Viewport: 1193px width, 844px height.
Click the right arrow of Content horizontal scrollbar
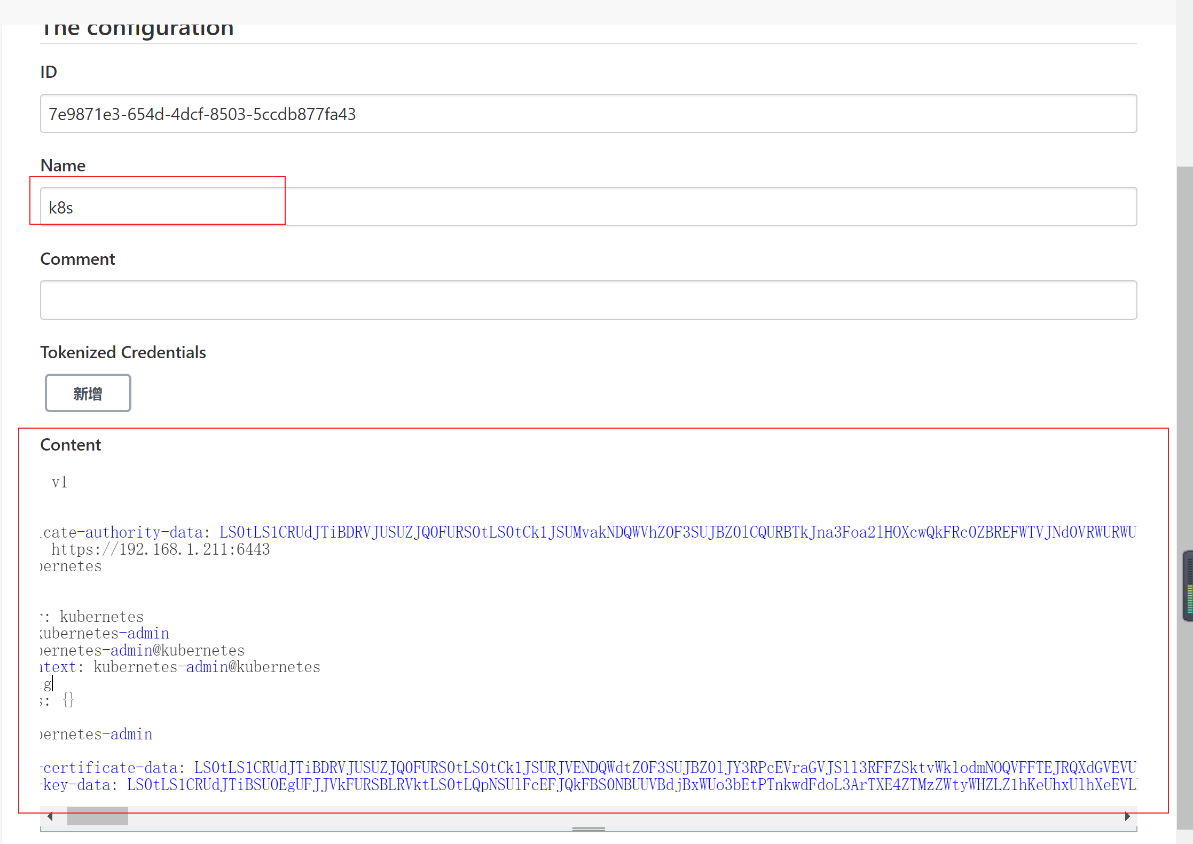pyautogui.click(x=1127, y=816)
